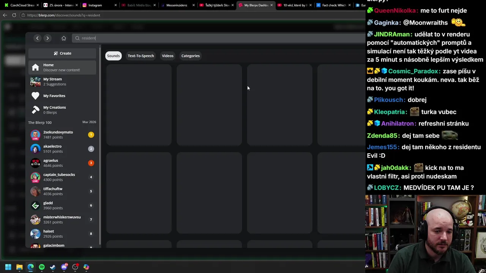Click The Blerp 100 heading
The width and height of the screenshot is (486, 273).
(x=40, y=122)
